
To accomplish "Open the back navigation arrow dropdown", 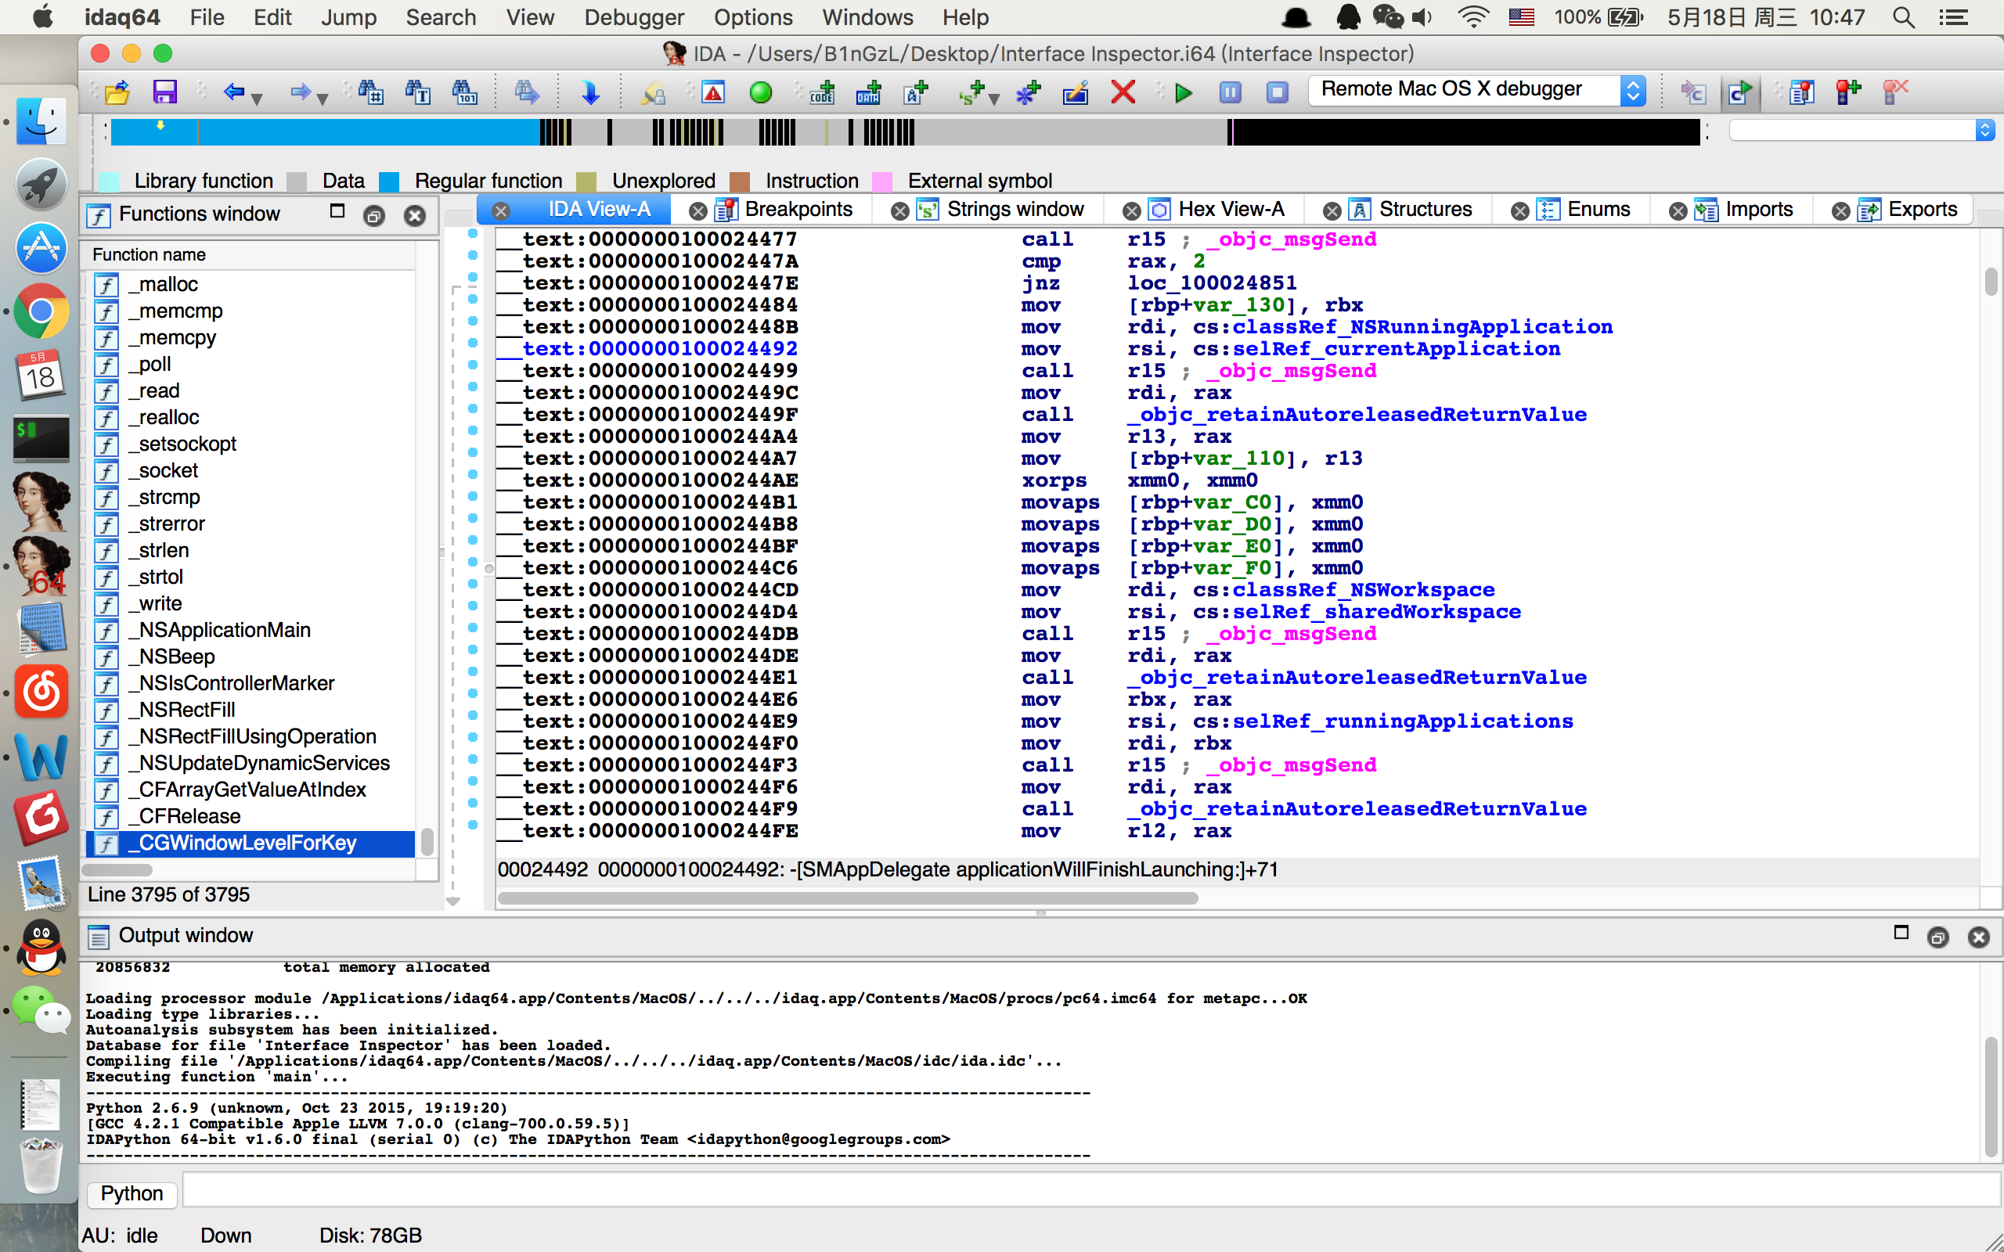I will coord(258,99).
